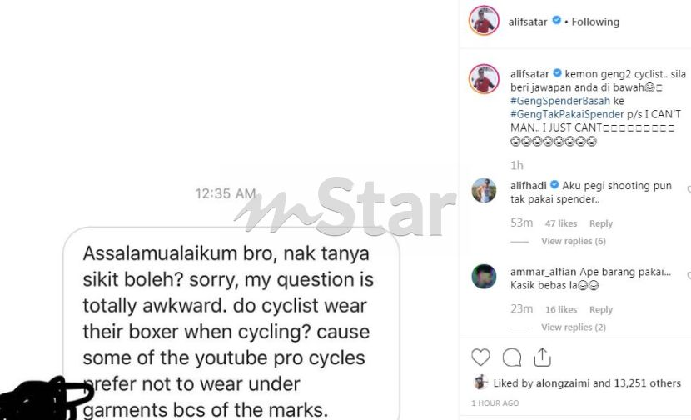
Task: View the 16 likes on ammar_alfian's comment
Action: (560, 310)
